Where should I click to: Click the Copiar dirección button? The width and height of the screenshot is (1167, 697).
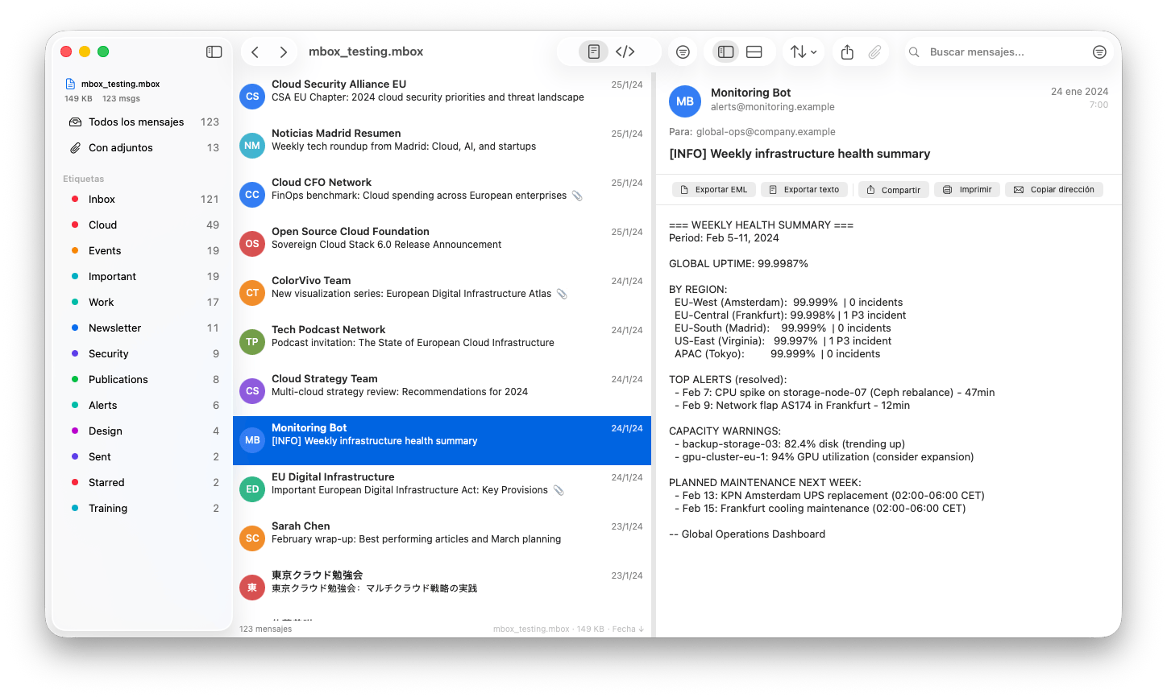[1054, 189]
